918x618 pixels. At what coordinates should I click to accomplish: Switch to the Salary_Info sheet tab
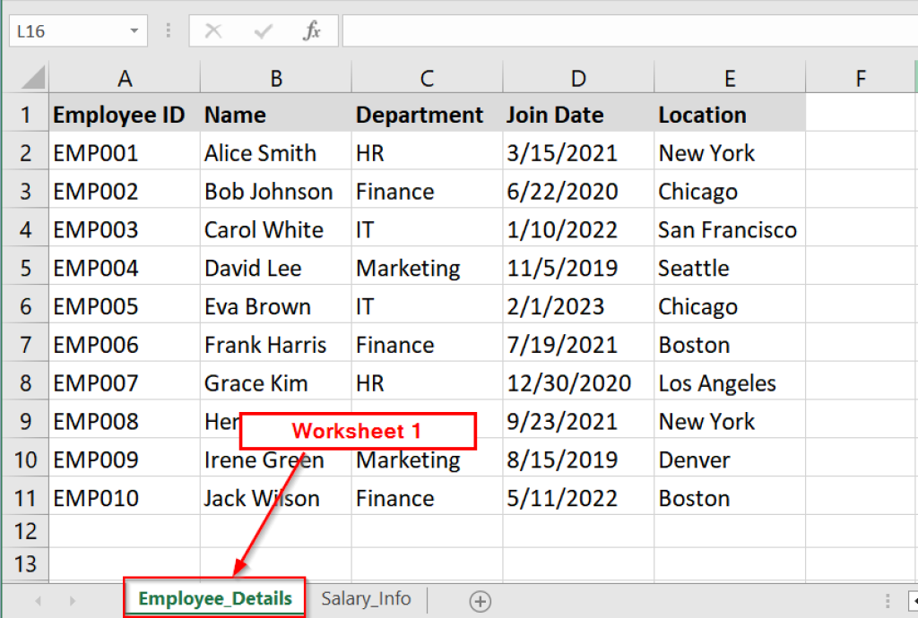[366, 599]
